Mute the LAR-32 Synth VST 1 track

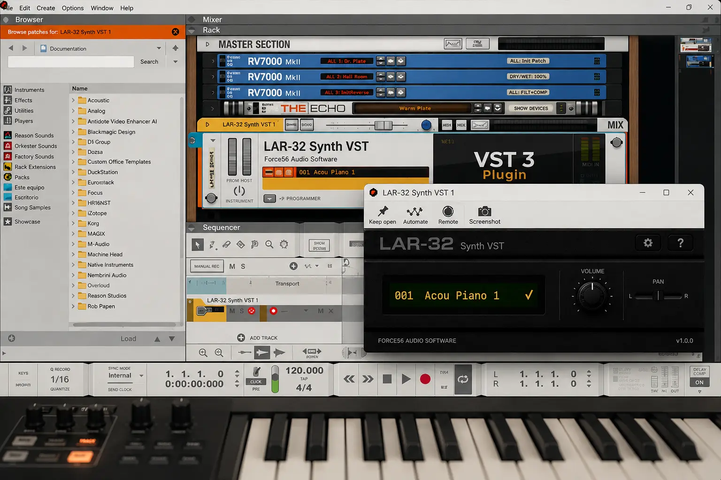pos(232,311)
